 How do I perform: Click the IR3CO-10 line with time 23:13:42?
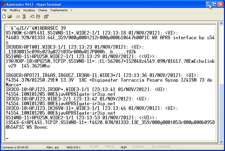pyautogui.click(x=78, y=99)
